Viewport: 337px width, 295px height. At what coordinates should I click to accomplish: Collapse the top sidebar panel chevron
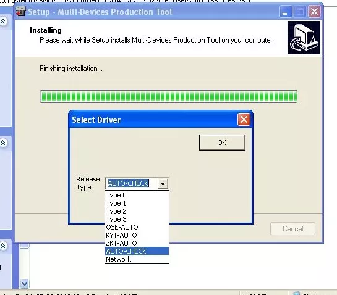pos(3,21)
